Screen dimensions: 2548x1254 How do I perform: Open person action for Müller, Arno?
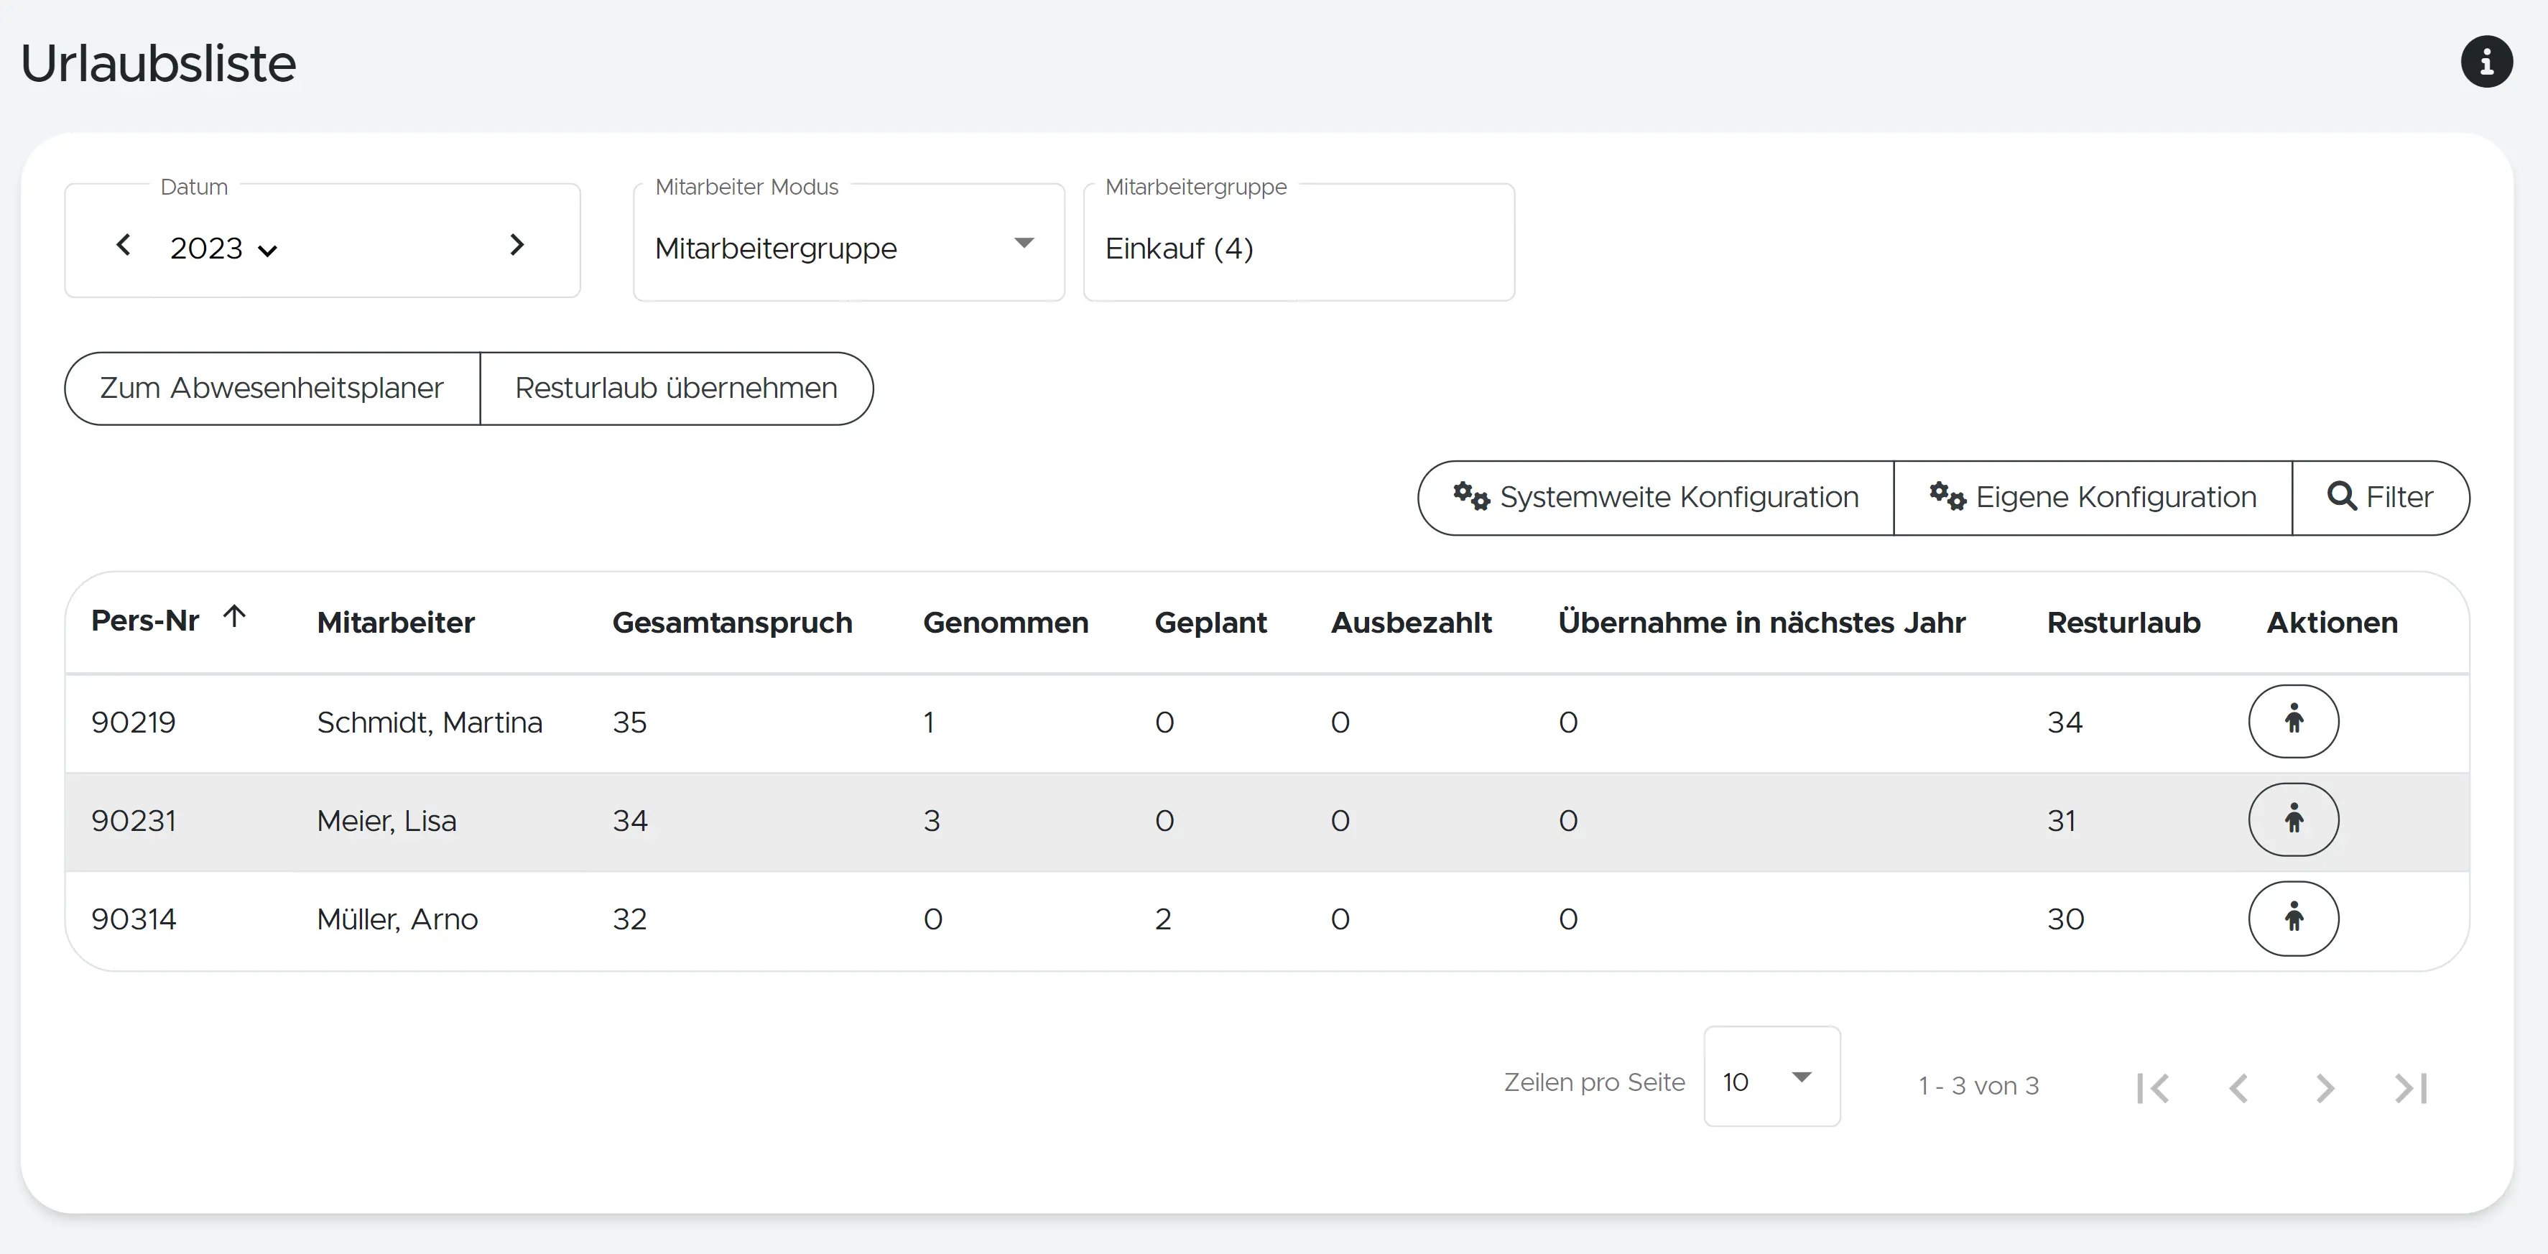(x=2293, y=919)
